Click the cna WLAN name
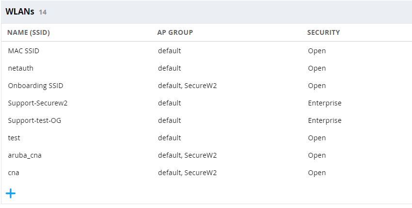Image resolution: width=412 pixels, height=208 pixels. [14, 173]
